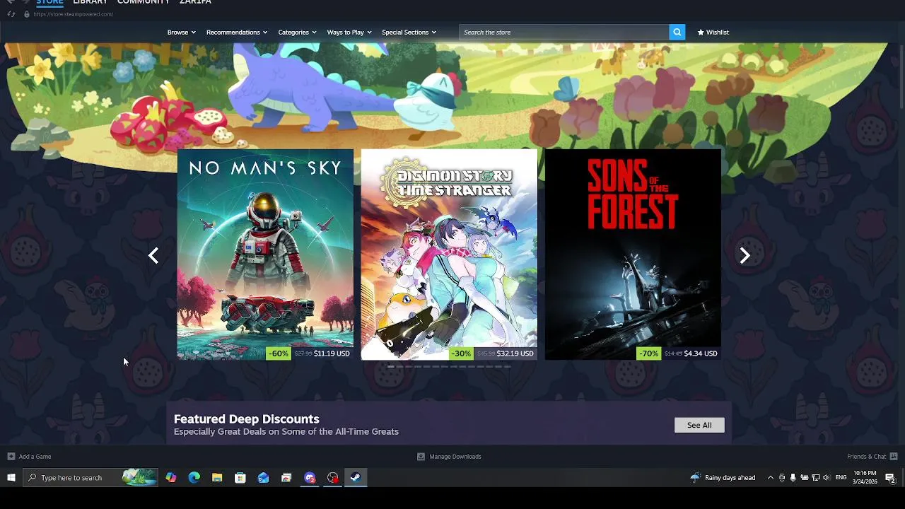
Task: Expand the Recommendations dropdown
Action: pyautogui.click(x=237, y=32)
